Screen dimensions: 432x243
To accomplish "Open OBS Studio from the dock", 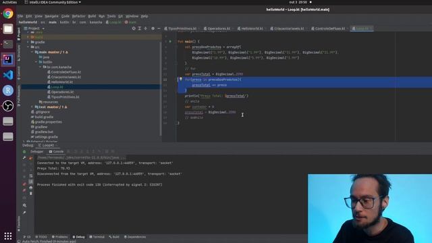I will click(8, 106).
